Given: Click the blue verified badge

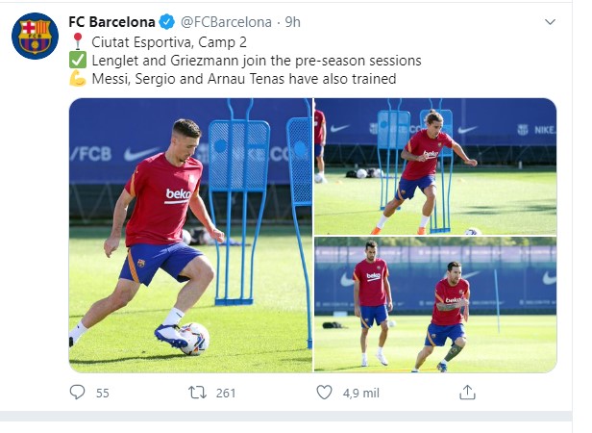Looking at the screenshot, I should click(x=166, y=21).
